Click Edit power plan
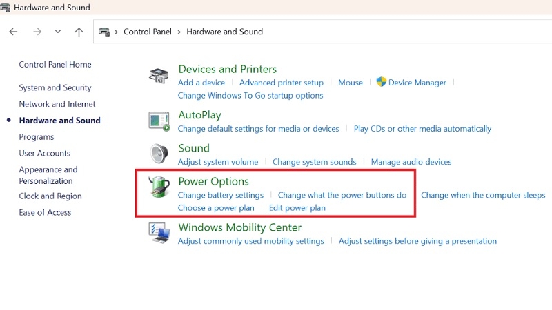 tap(297, 208)
